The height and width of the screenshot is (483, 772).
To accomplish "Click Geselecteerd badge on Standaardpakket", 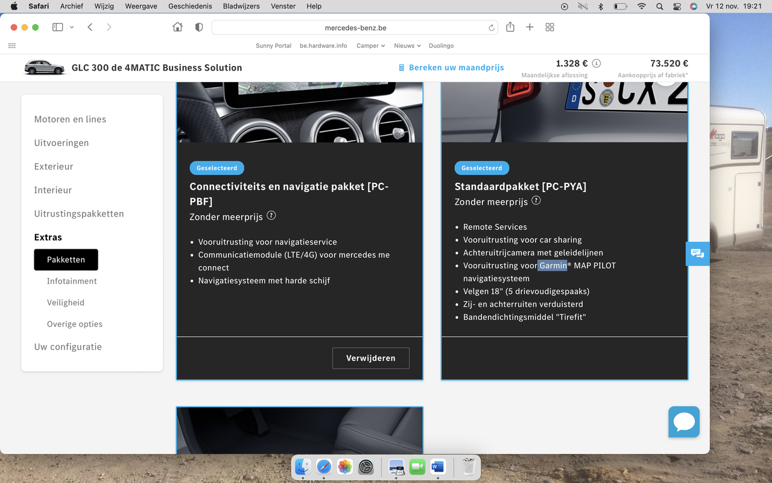I will pos(482,168).
